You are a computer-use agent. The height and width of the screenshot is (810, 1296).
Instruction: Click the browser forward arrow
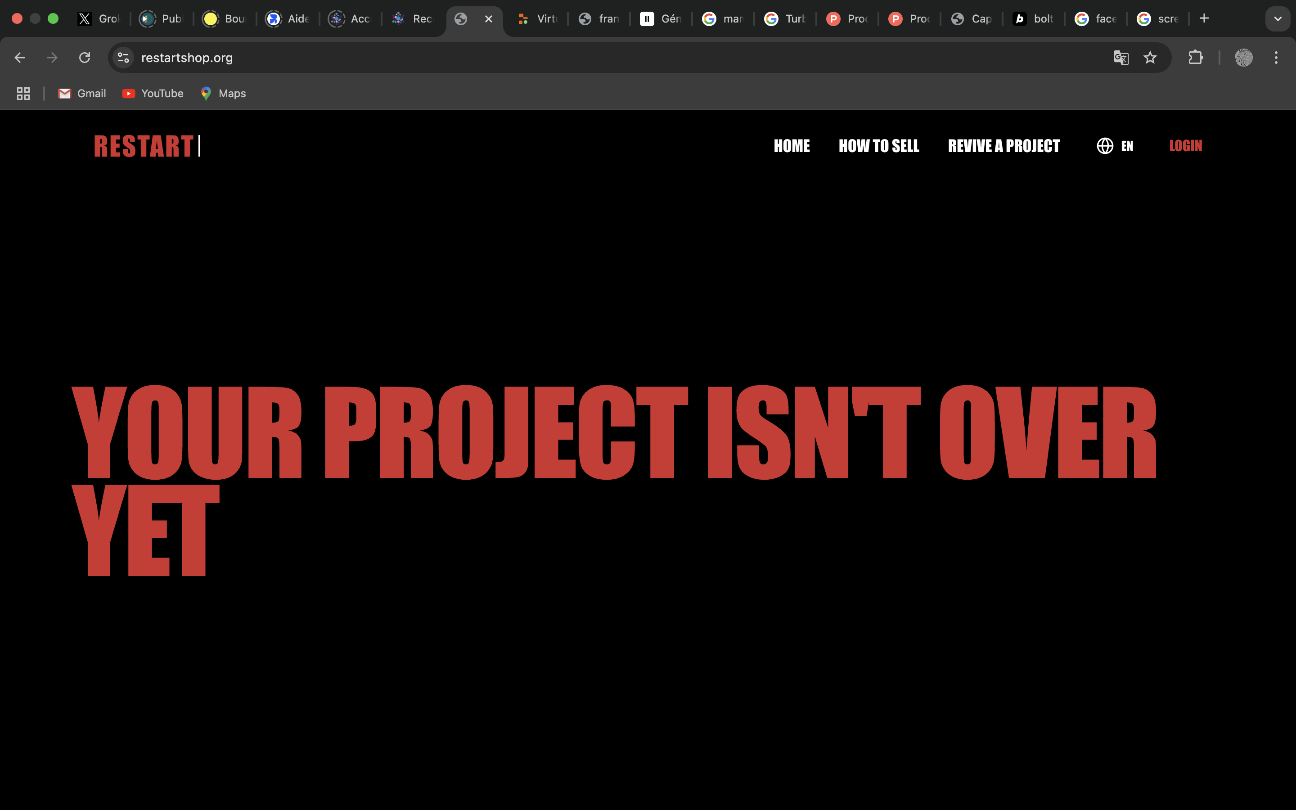[52, 57]
